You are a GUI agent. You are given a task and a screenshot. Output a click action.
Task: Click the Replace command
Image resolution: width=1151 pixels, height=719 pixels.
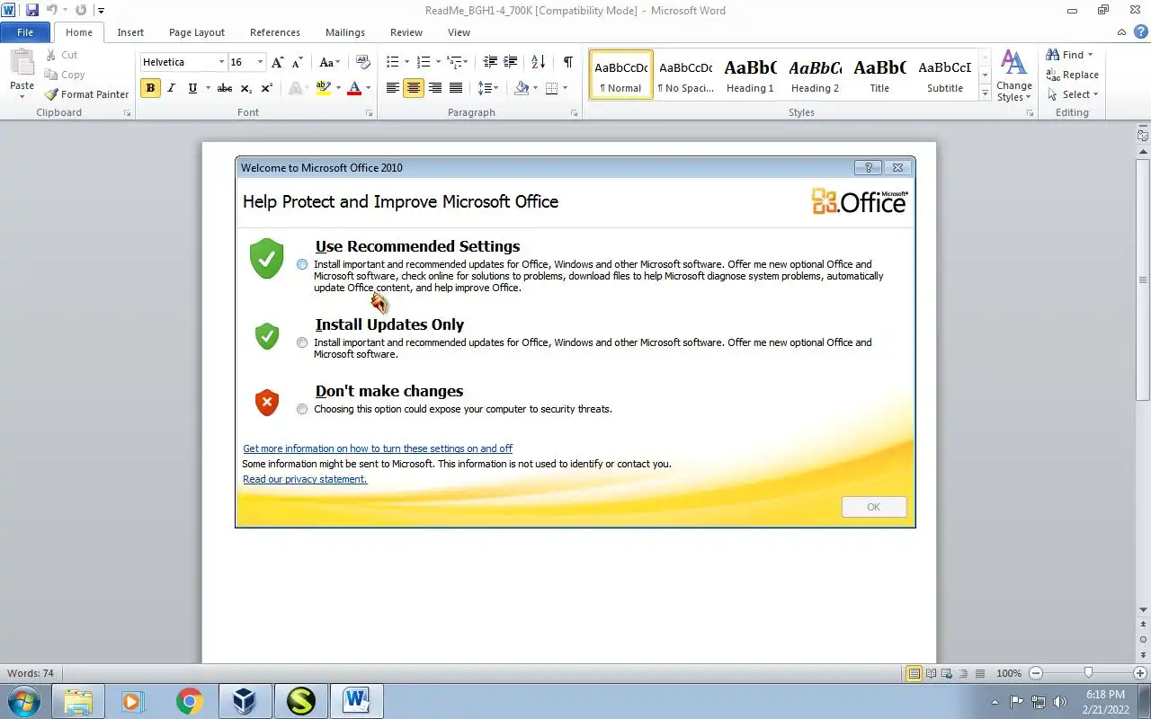1072,75
